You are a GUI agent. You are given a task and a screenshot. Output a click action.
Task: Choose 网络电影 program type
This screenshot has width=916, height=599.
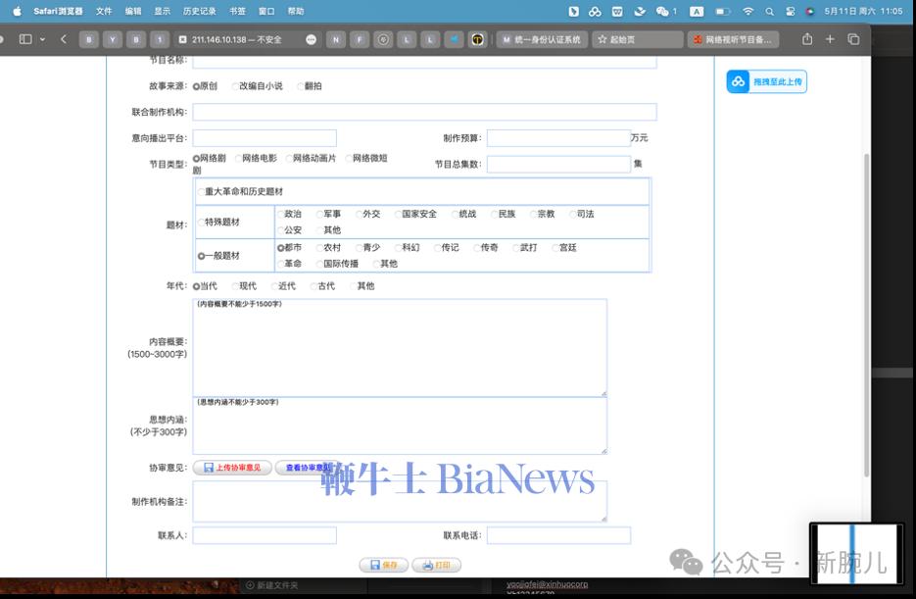[238, 159]
